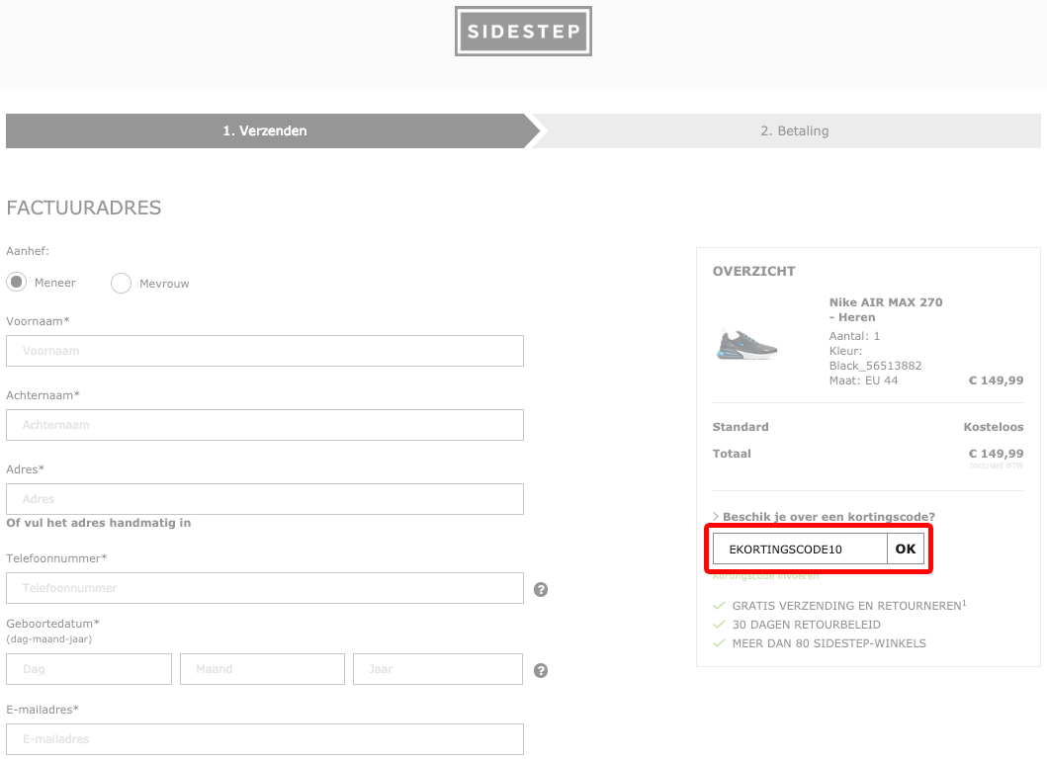
Task: Click OK to apply the discount code
Action: click(906, 549)
